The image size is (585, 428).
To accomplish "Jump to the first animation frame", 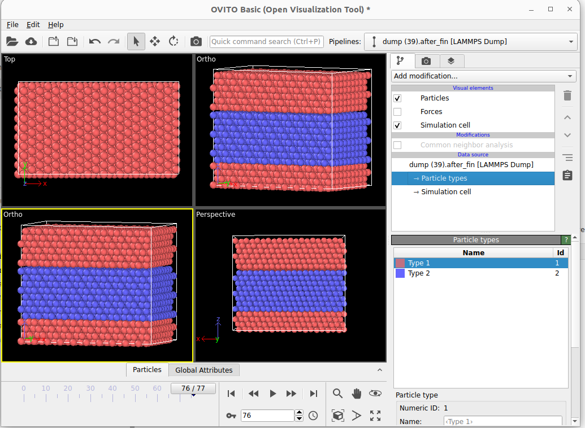I will (x=231, y=394).
